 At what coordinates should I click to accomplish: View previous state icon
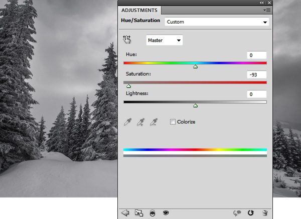(237, 213)
